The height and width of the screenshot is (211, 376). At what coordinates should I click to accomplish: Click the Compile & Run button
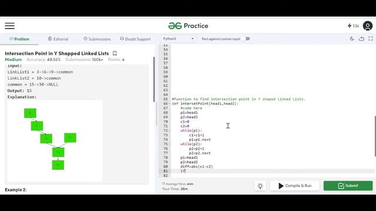coord(295,186)
